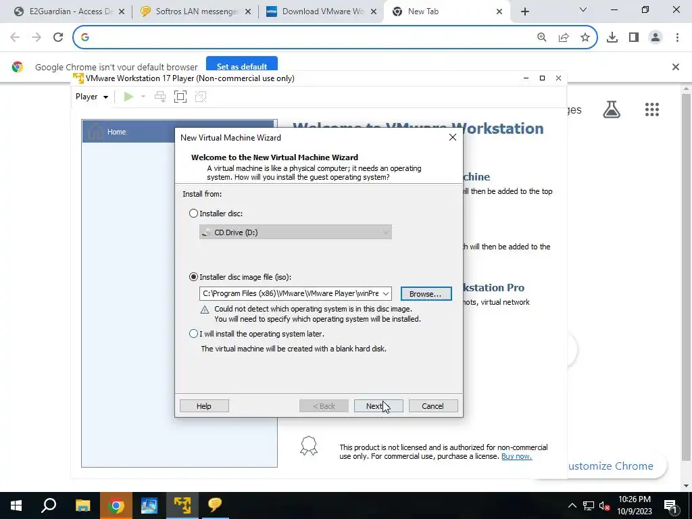Close the New Virtual Machine Wizard dialog
Viewport: 692px width, 519px height.
(x=452, y=137)
